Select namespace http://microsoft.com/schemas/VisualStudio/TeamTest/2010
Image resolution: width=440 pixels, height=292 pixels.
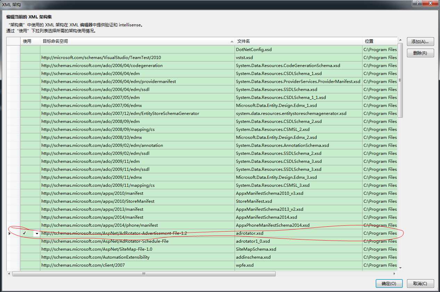click(x=138, y=58)
